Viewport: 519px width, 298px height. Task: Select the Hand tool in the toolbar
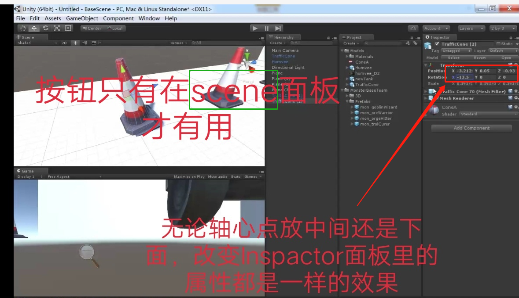coord(23,28)
